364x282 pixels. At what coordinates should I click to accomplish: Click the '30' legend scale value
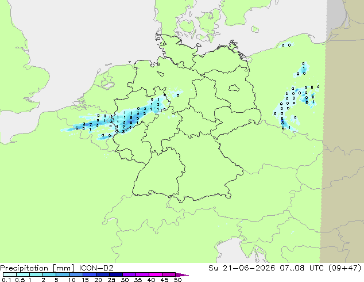pyautogui.click(x=125, y=280)
